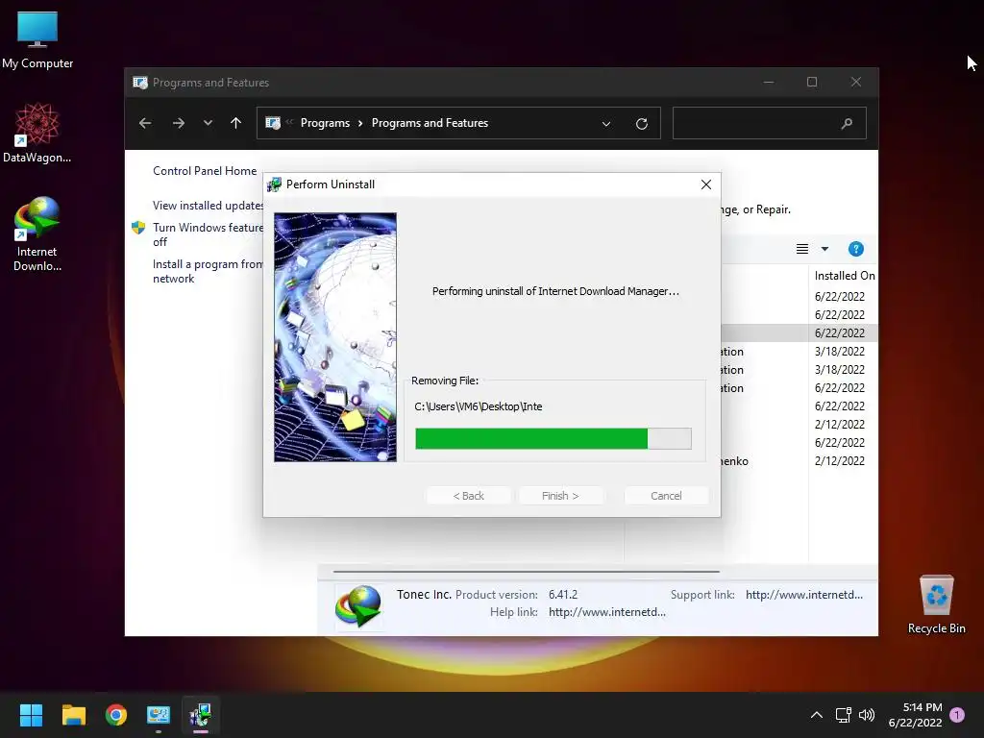The height and width of the screenshot is (738, 984).
Task: Open File Explorer from taskbar
Action: (x=73, y=715)
